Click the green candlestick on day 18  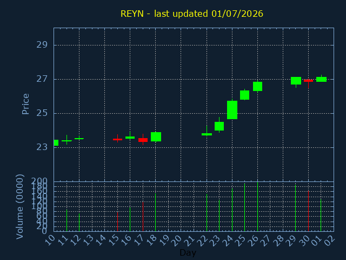pos(156,136)
